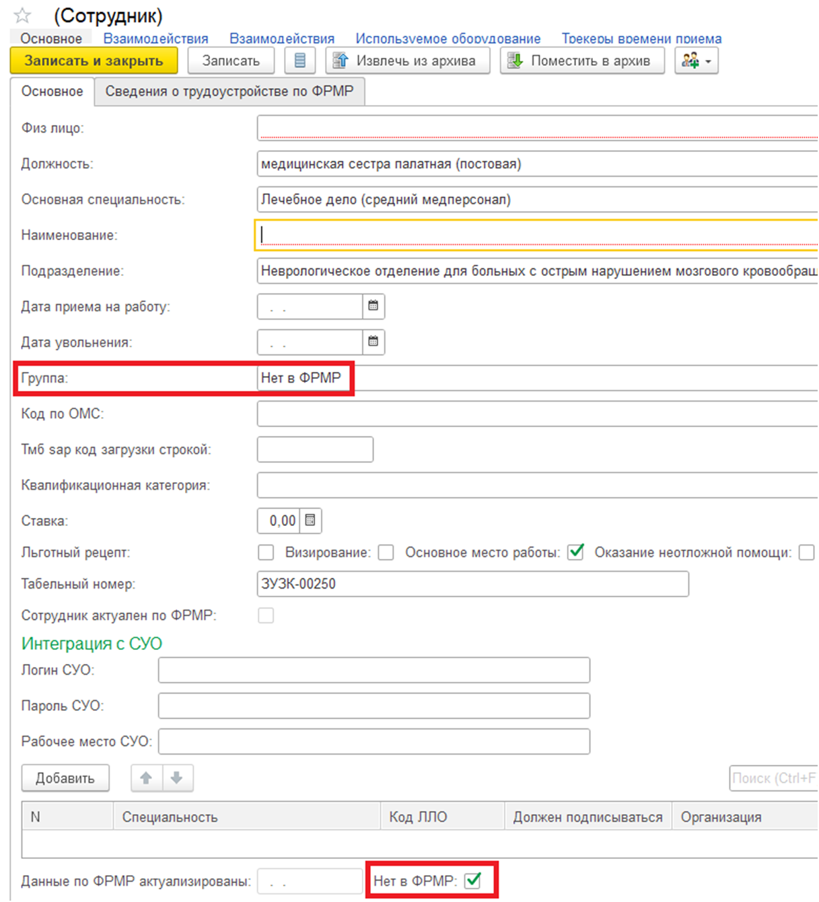
Task: Open Используемое оборудование navigation link
Action: 448,39
